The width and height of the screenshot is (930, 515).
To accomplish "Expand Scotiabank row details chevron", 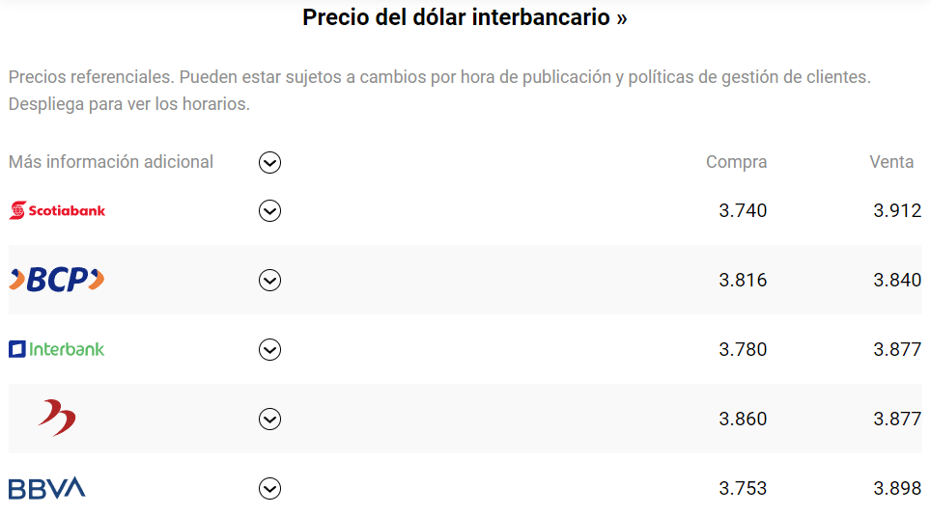I will pyautogui.click(x=269, y=210).
